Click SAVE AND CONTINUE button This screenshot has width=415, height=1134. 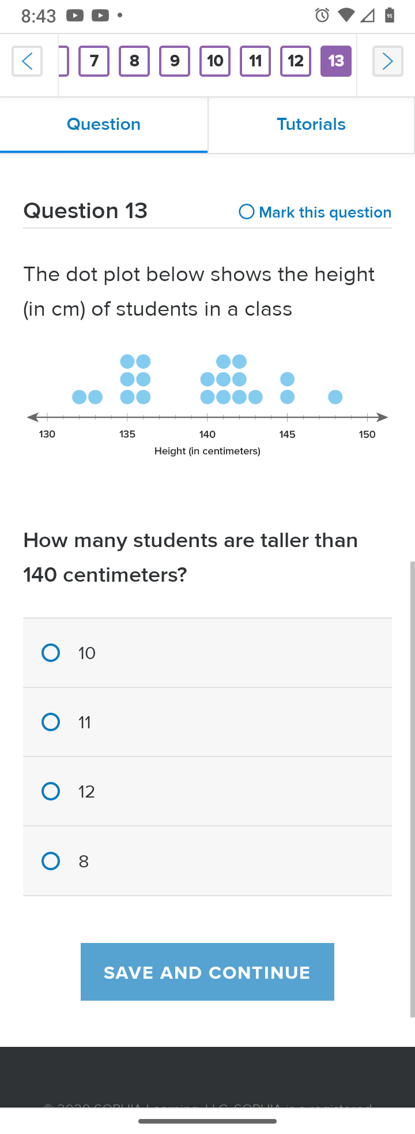click(x=207, y=972)
